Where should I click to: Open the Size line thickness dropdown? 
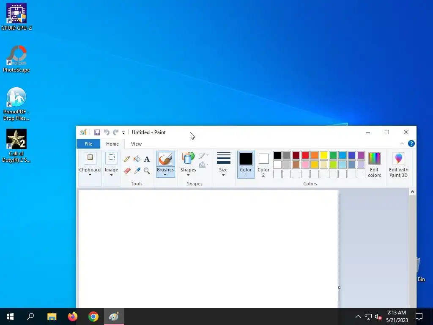tap(223, 165)
